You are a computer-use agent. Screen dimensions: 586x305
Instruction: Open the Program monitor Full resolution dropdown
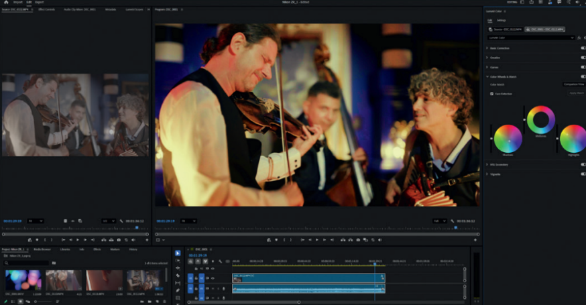click(440, 220)
